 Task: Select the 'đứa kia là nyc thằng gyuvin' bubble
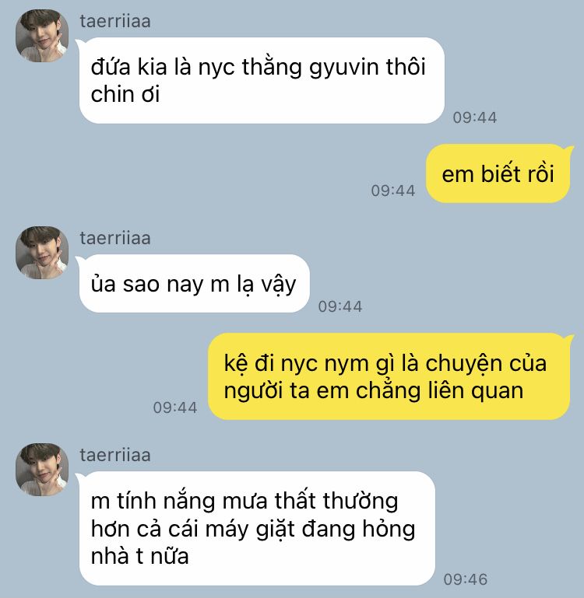[x=262, y=80]
